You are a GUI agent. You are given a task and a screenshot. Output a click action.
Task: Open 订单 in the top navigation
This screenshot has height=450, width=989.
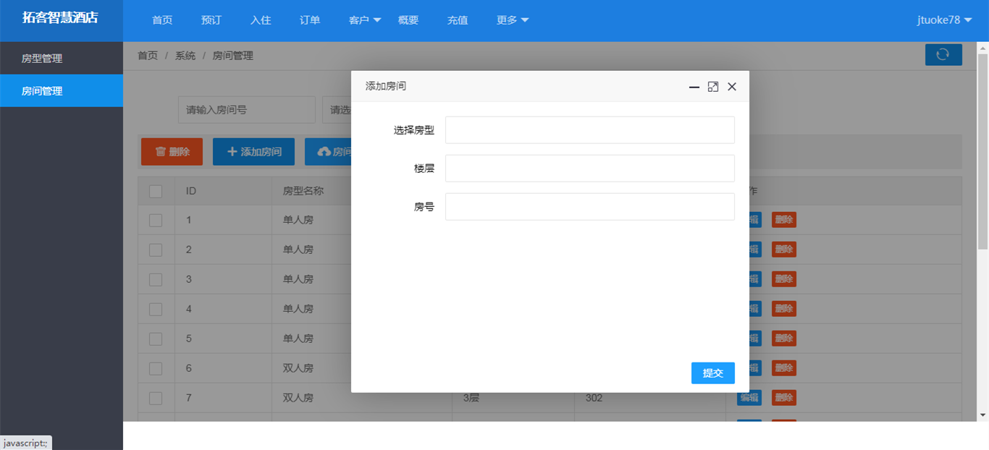coord(310,20)
